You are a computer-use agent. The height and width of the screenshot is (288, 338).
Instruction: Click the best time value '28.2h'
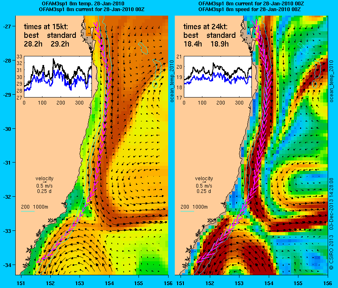point(33,44)
